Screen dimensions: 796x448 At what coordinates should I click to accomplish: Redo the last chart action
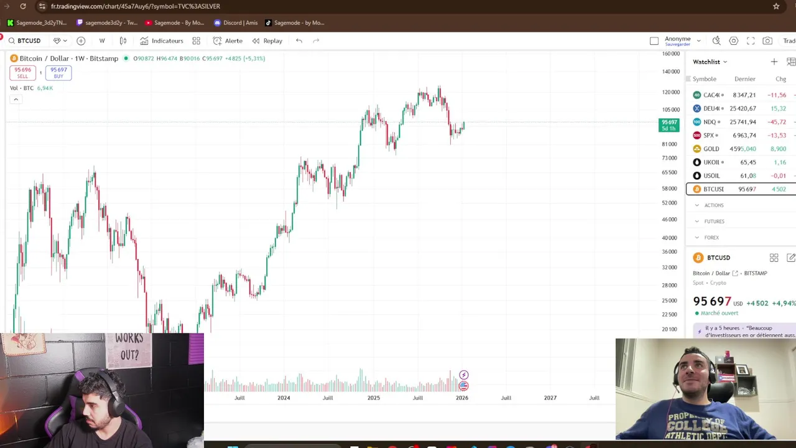(316, 40)
